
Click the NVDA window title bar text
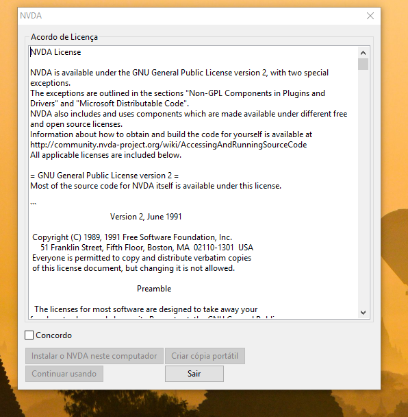(31, 16)
